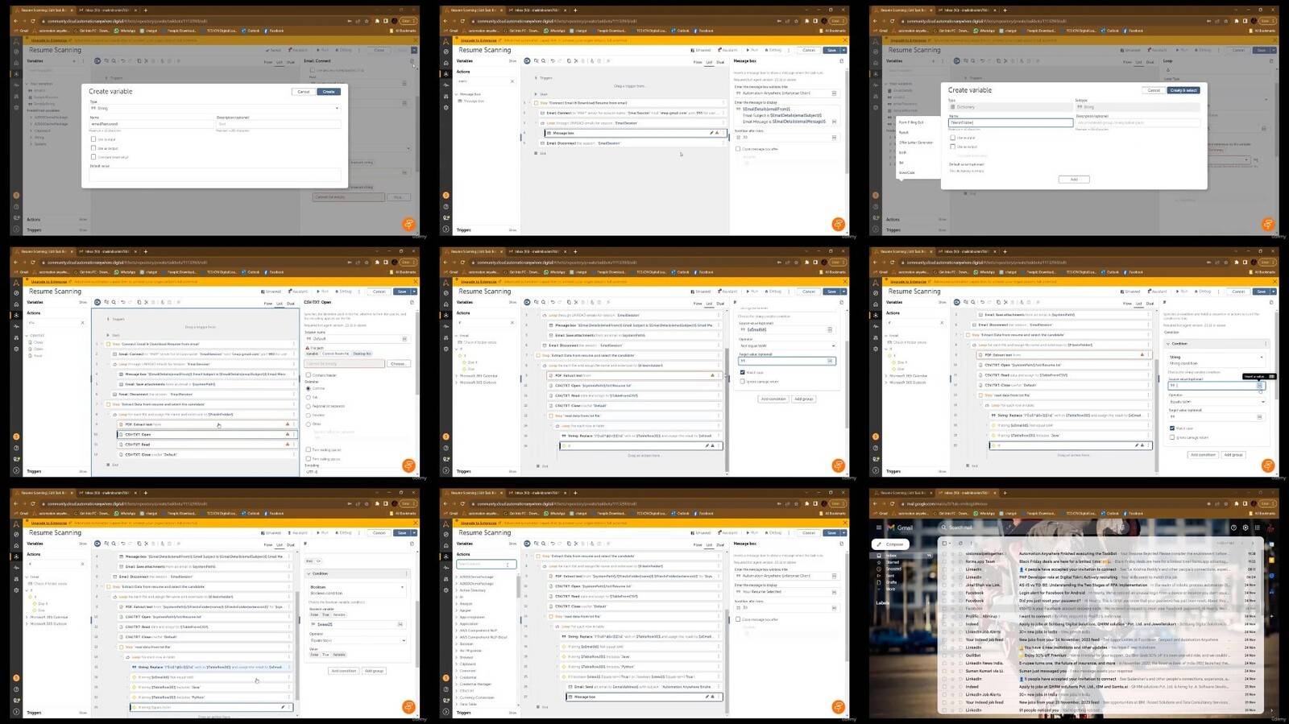Click 'Create & select' in the Dictionary variable dialog
The image size is (1289, 724).
pyautogui.click(x=1183, y=90)
